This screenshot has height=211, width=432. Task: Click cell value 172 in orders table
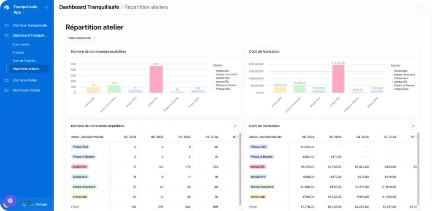point(188,167)
